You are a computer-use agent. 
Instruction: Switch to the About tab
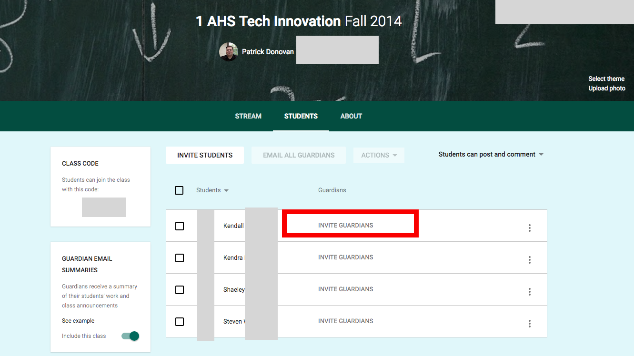[x=351, y=116]
